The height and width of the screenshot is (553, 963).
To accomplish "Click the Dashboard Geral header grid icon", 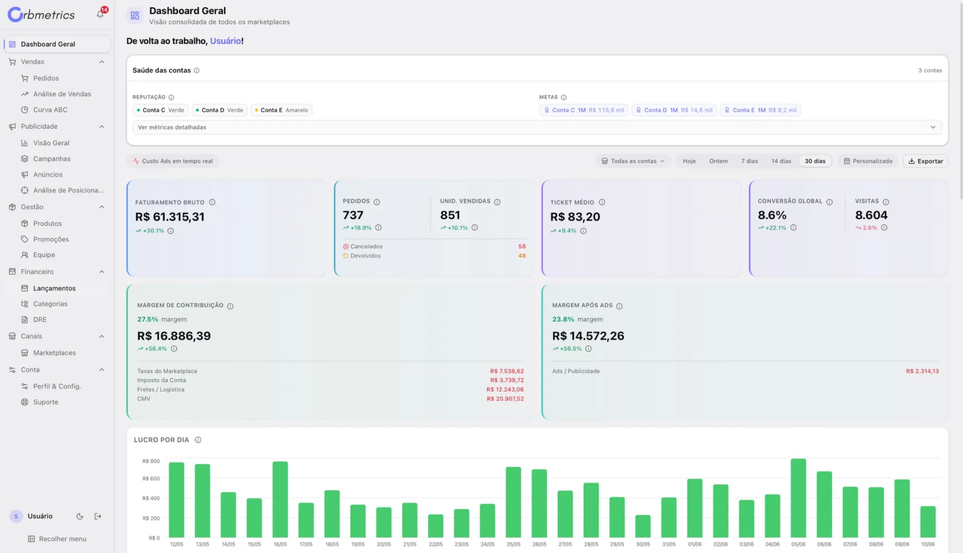I will point(135,16).
